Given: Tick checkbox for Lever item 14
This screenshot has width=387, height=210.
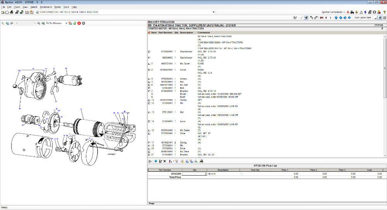Looking at the screenshot, I should [149, 122].
